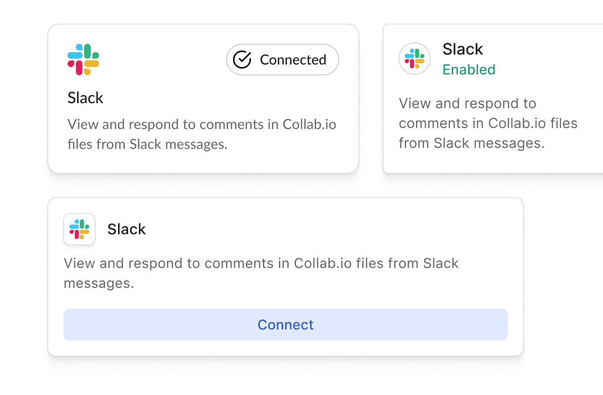Click the blank area right of the Enabled label
Viewport: 603px width, 395px height.
point(545,69)
